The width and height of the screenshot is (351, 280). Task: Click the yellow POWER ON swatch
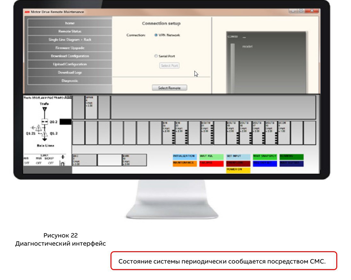[x=238, y=170]
